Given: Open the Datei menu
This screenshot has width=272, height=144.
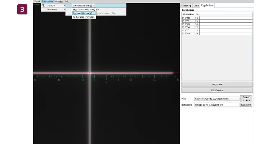Looking at the screenshot, I should (x=37, y=1).
